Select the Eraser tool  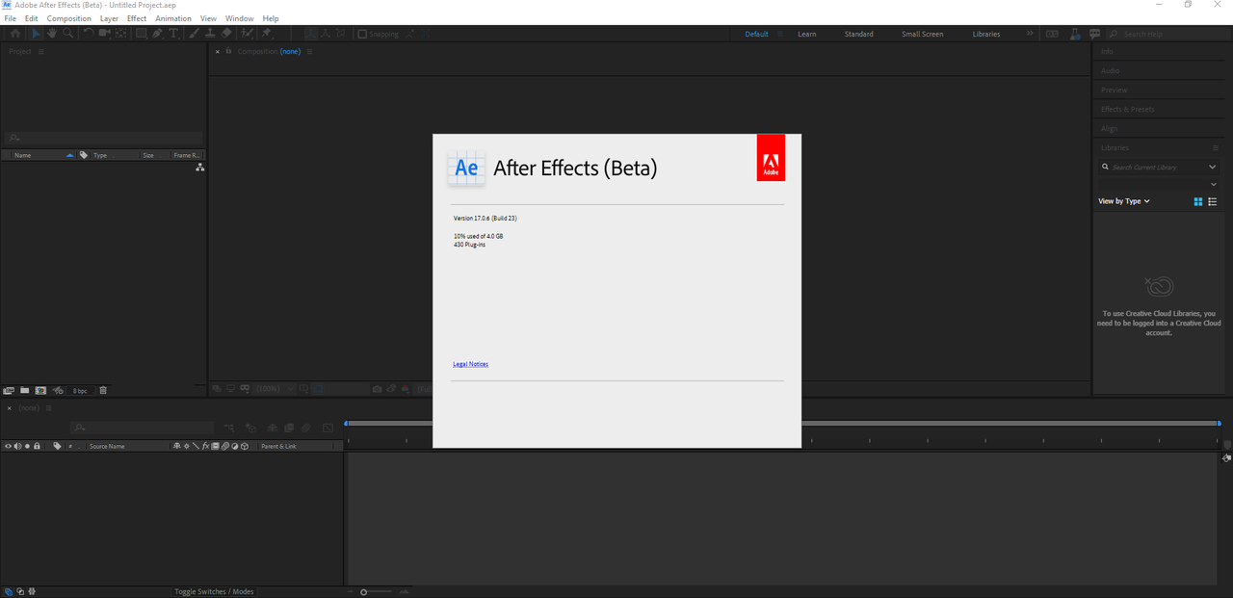point(225,34)
